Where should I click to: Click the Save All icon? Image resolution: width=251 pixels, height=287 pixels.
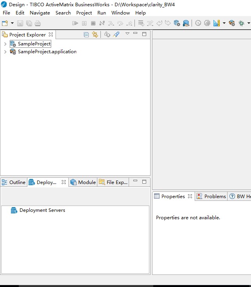click(29, 23)
